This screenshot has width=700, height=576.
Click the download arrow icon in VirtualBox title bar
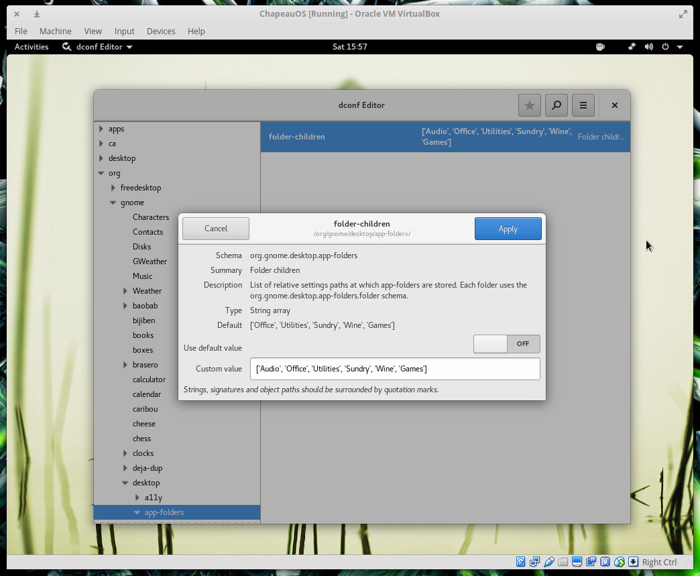[37, 14]
